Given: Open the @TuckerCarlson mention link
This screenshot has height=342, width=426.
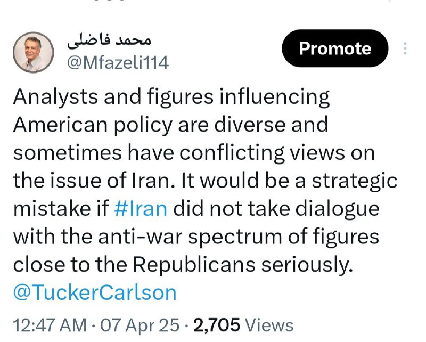Looking at the screenshot, I should (95, 292).
